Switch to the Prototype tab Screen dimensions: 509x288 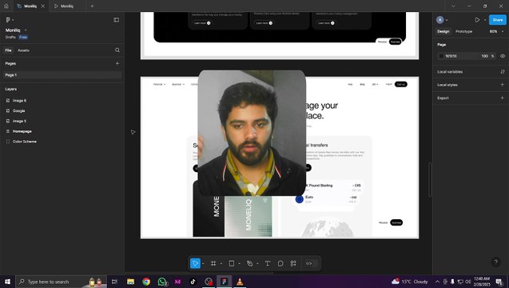click(x=464, y=31)
